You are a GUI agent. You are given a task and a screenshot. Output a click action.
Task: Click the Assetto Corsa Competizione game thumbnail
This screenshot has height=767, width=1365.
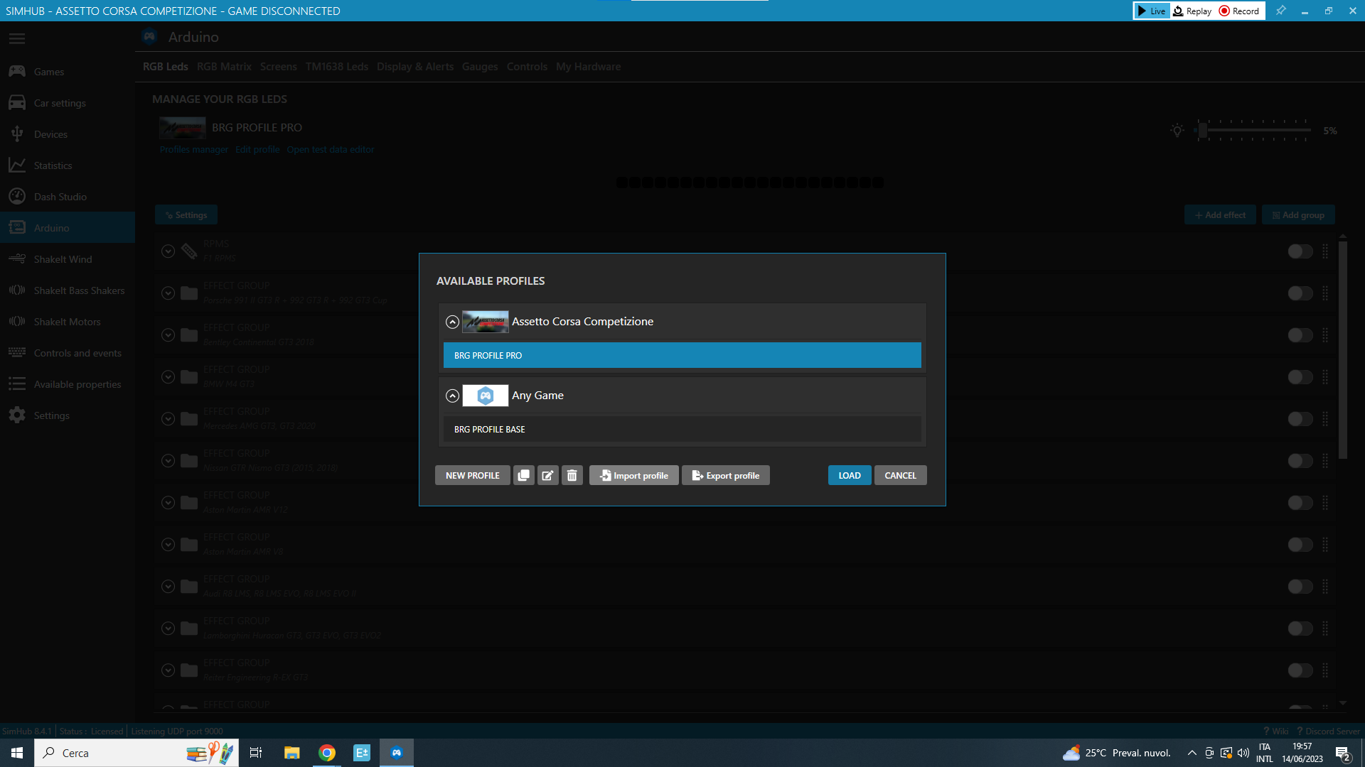click(x=486, y=322)
